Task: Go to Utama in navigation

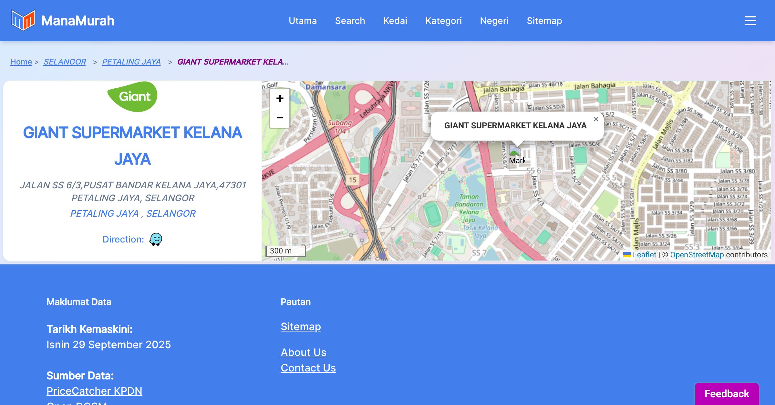Action: (303, 21)
